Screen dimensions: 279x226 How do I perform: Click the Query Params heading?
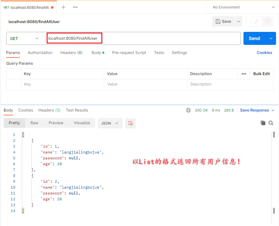(x=20, y=63)
